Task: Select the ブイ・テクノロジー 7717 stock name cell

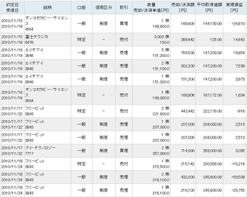Action: (47, 151)
